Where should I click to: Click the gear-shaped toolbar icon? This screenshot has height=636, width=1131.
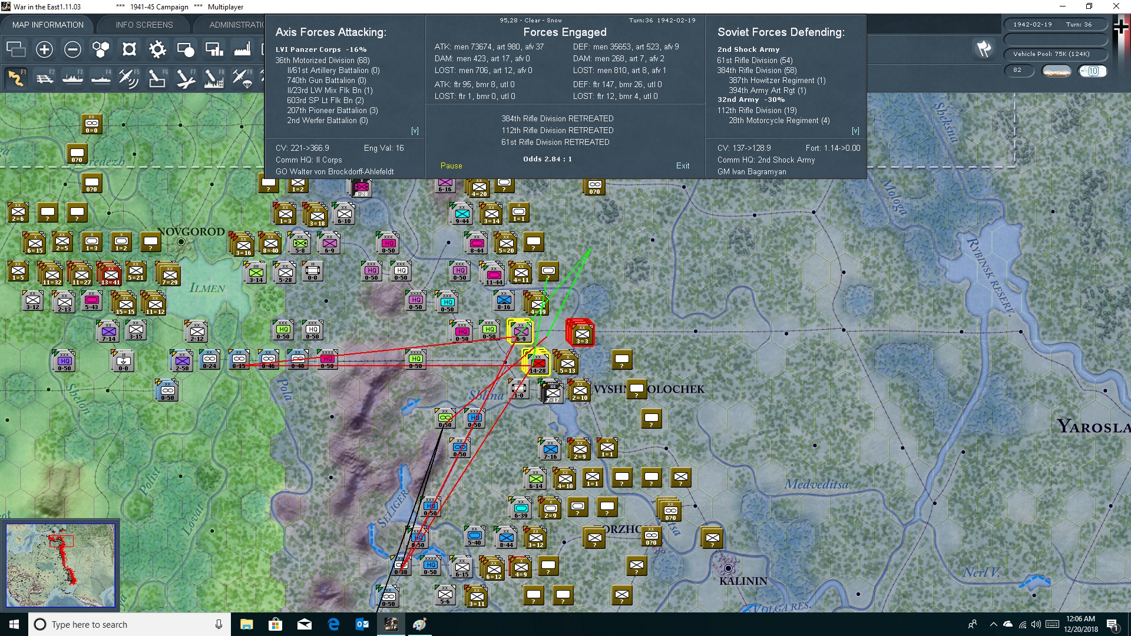(157, 49)
